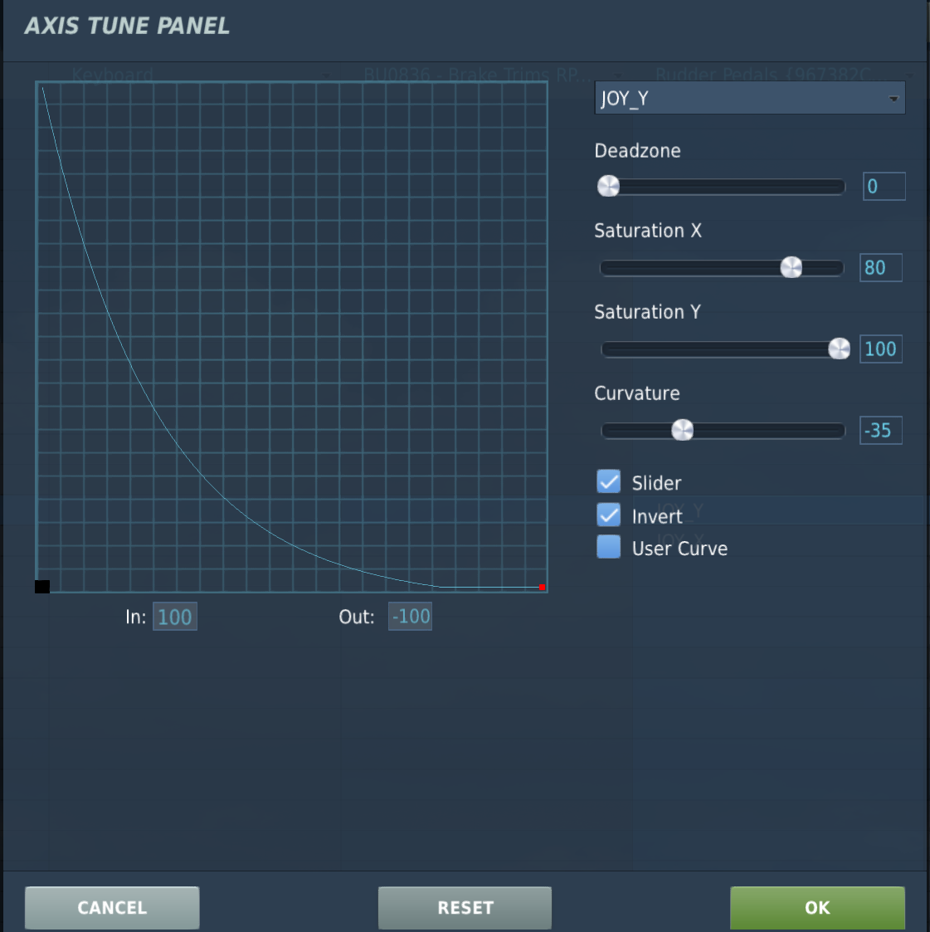Click the CANCEL button
The height and width of the screenshot is (932, 930).
pyautogui.click(x=112, y=908)
